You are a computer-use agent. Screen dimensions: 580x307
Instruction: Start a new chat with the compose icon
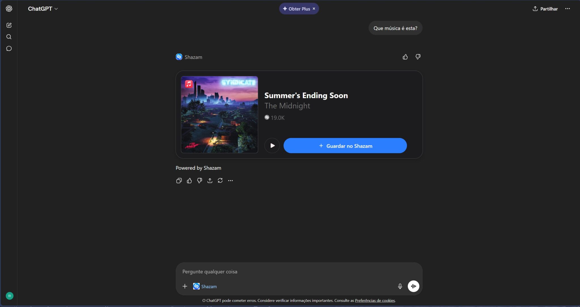coord(9,25)
